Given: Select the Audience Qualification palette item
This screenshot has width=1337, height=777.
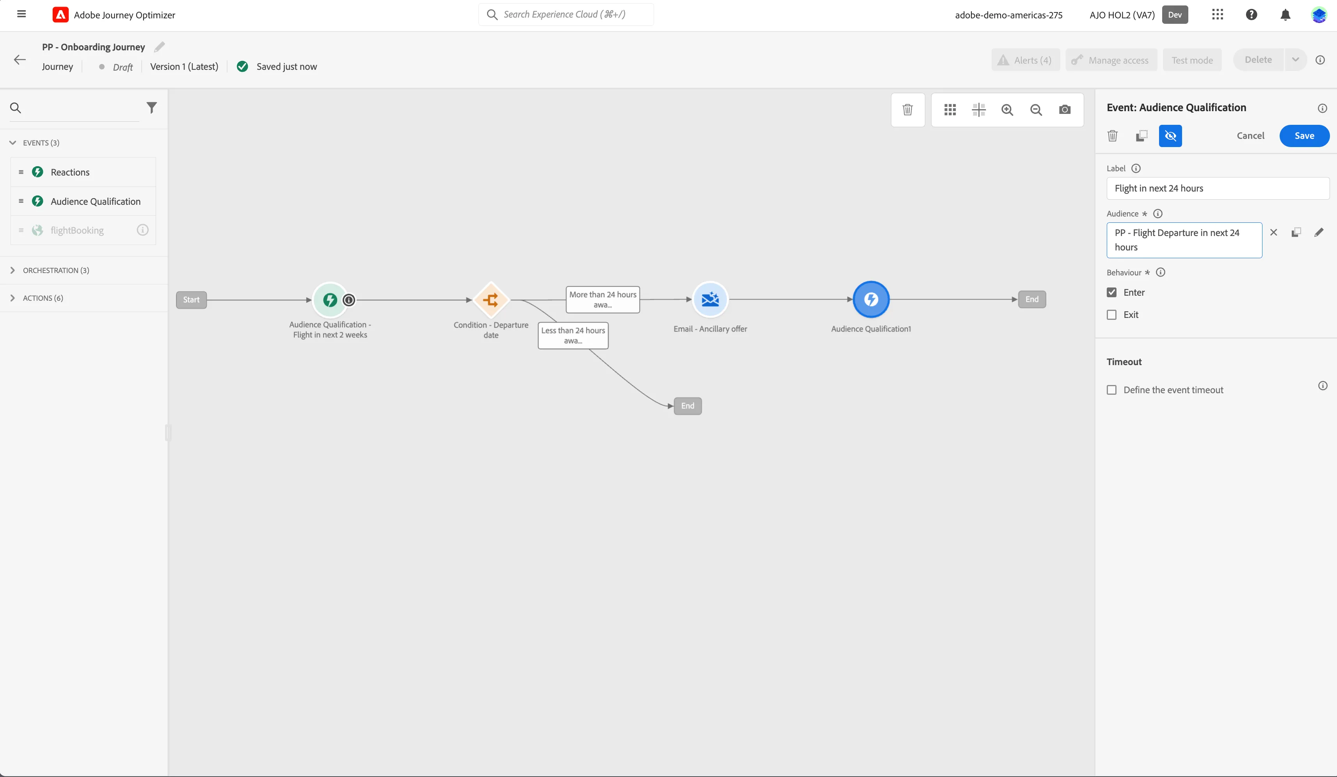Looking at the screenshot, I should pos(83,201).
